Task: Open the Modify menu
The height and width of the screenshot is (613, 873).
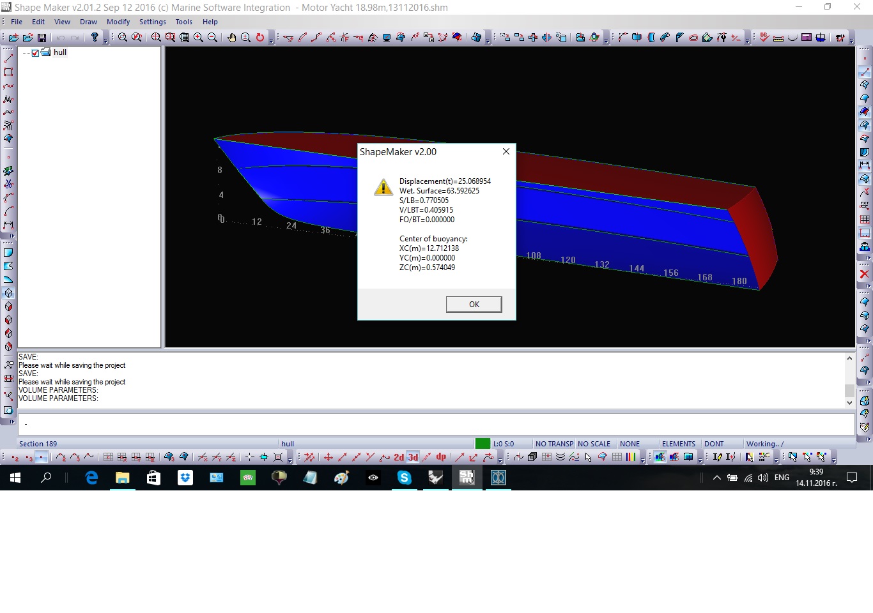Action: [118, 22]
